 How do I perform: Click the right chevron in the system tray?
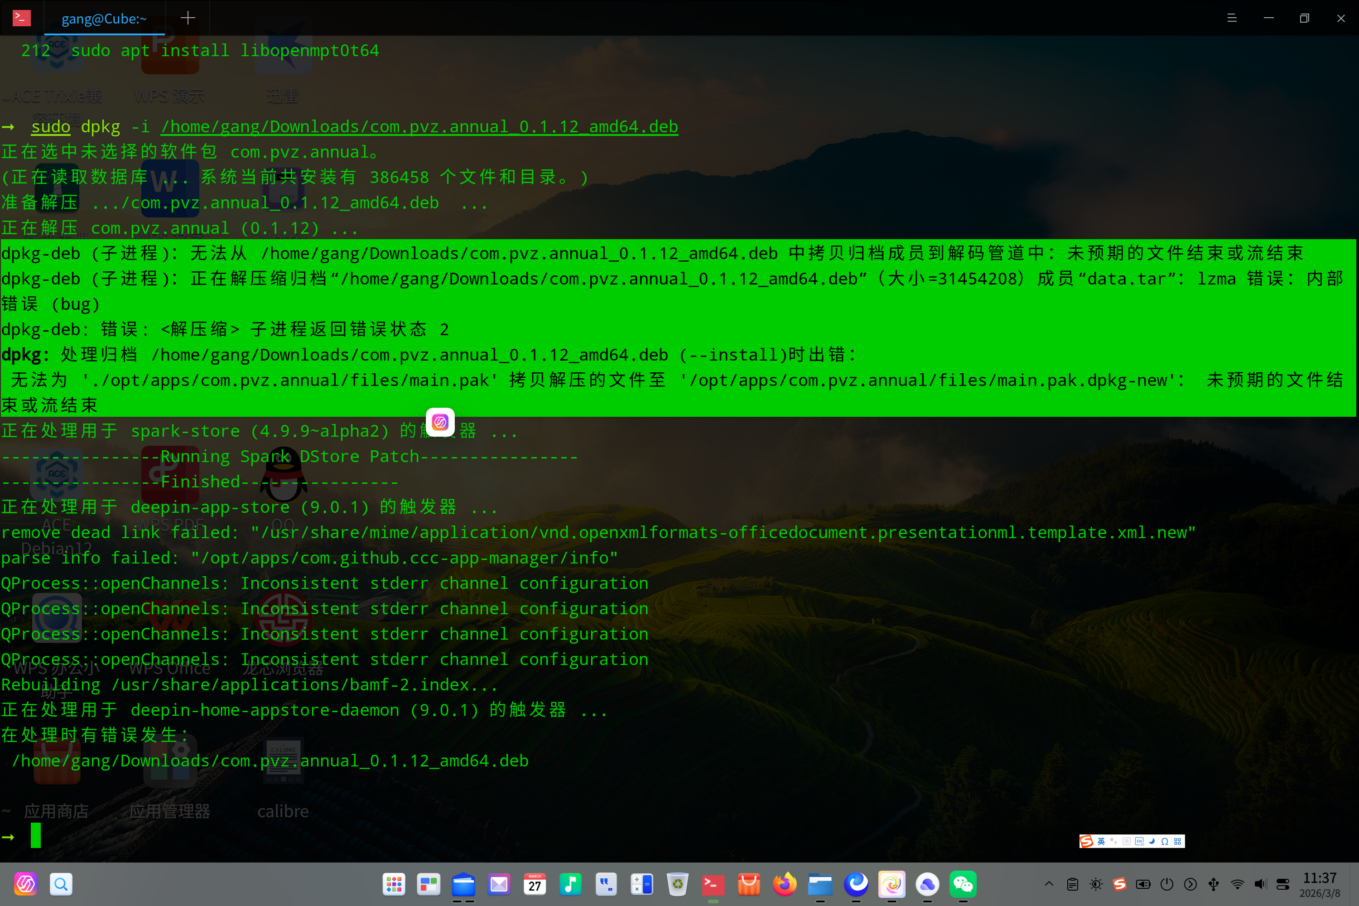[x=1191, y=884]
